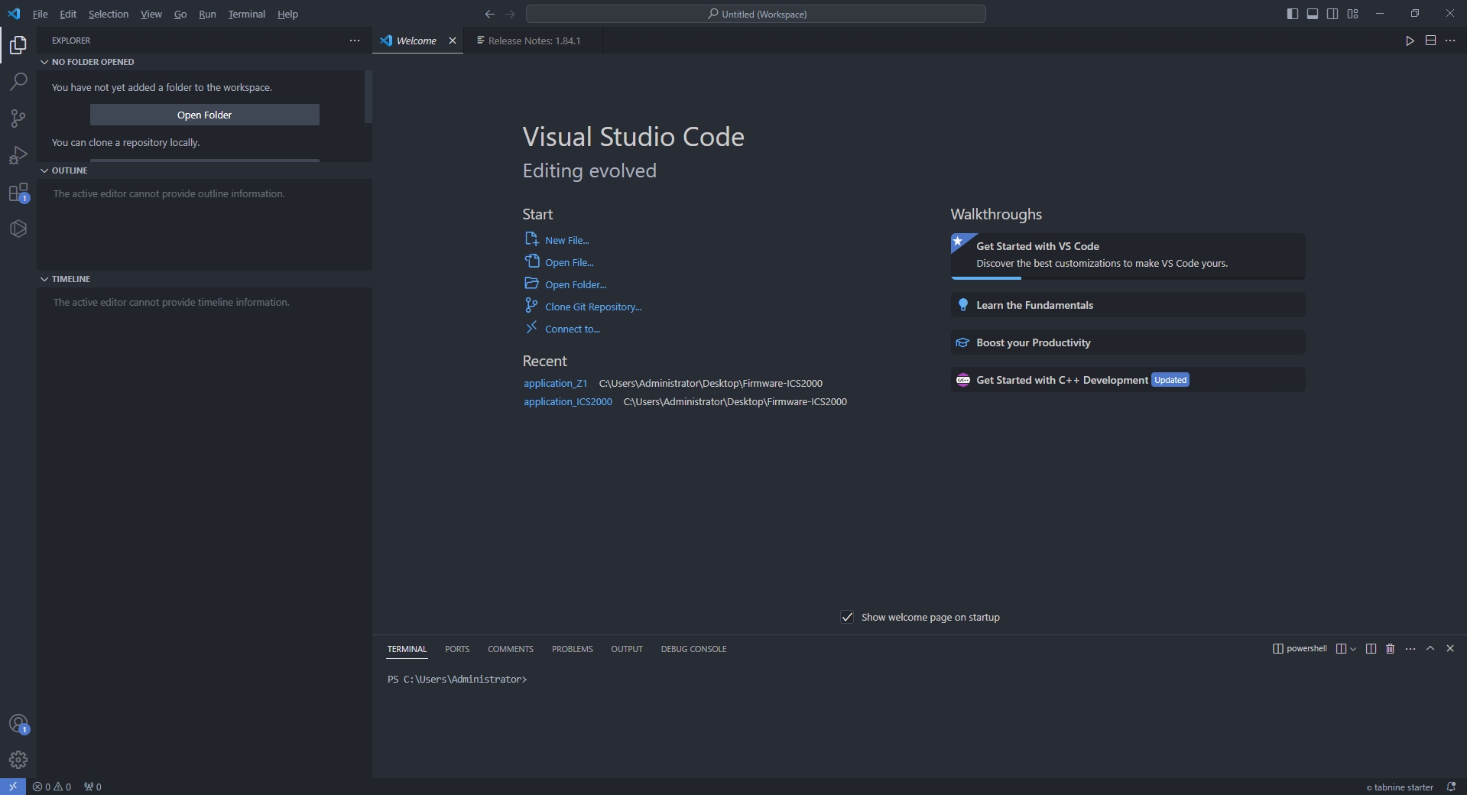
Task: Toggle the secondary side bar layout icon
Action: (x=1332, y=14)
